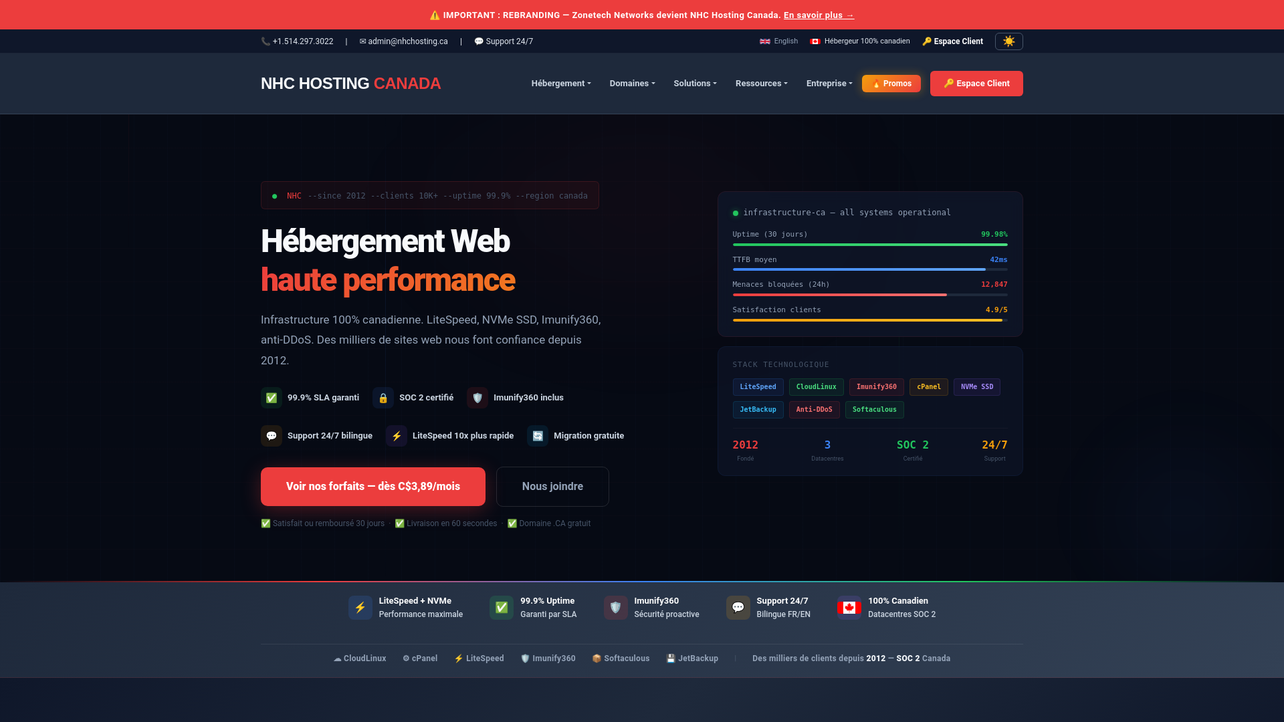This screenshot has height=722, width=1284.
Task: Click the Support 24/7 top bar link
Action: 504,41
